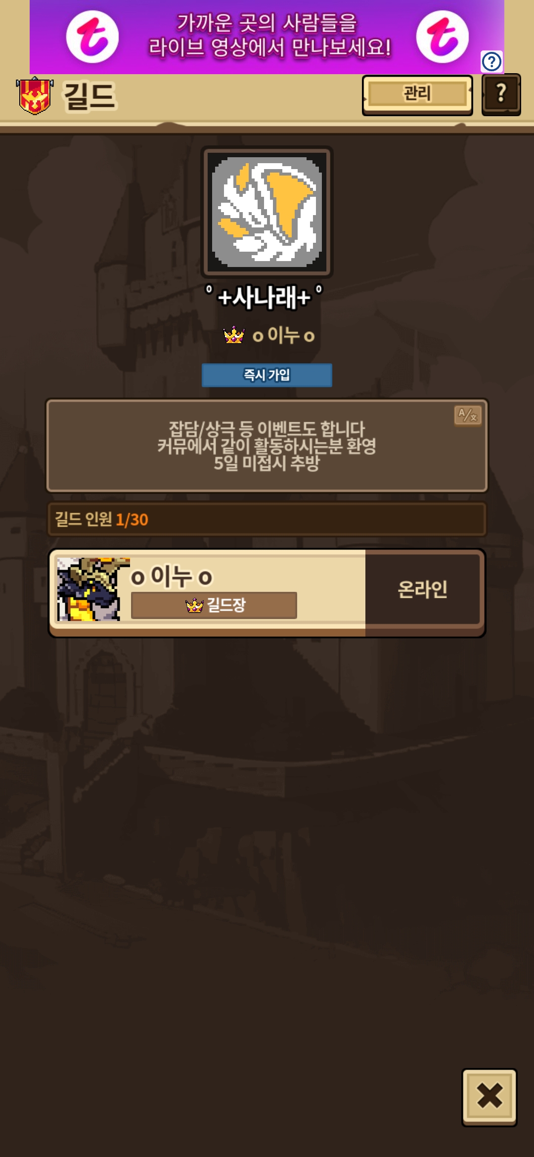Tap the 길드 인원 1/30 bar
The width and height of the screenshot is (534, 1157).
(267, 519)
